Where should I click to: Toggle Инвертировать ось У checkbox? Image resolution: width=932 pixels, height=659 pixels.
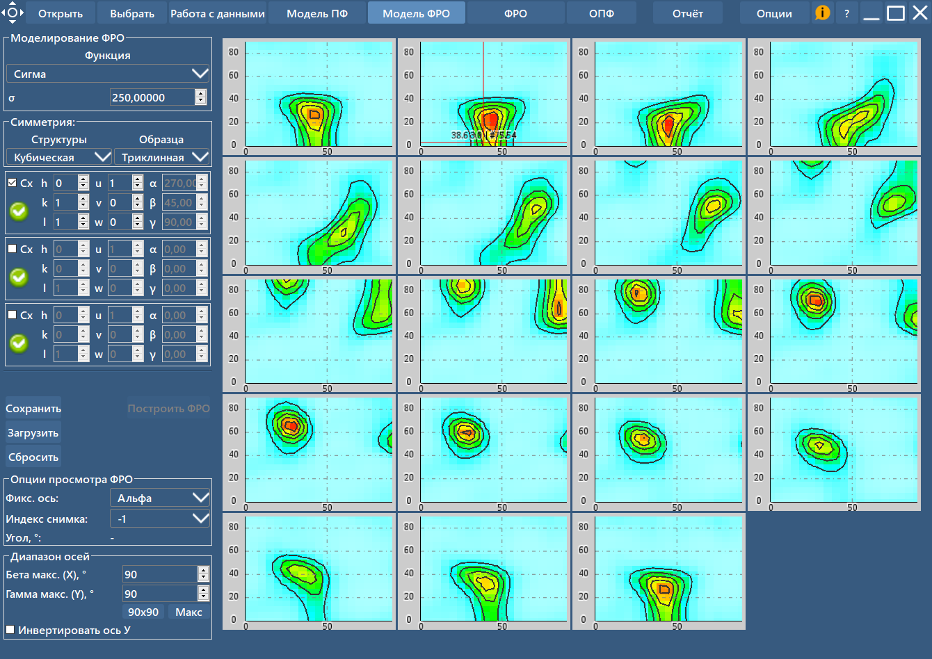(10, 630)
